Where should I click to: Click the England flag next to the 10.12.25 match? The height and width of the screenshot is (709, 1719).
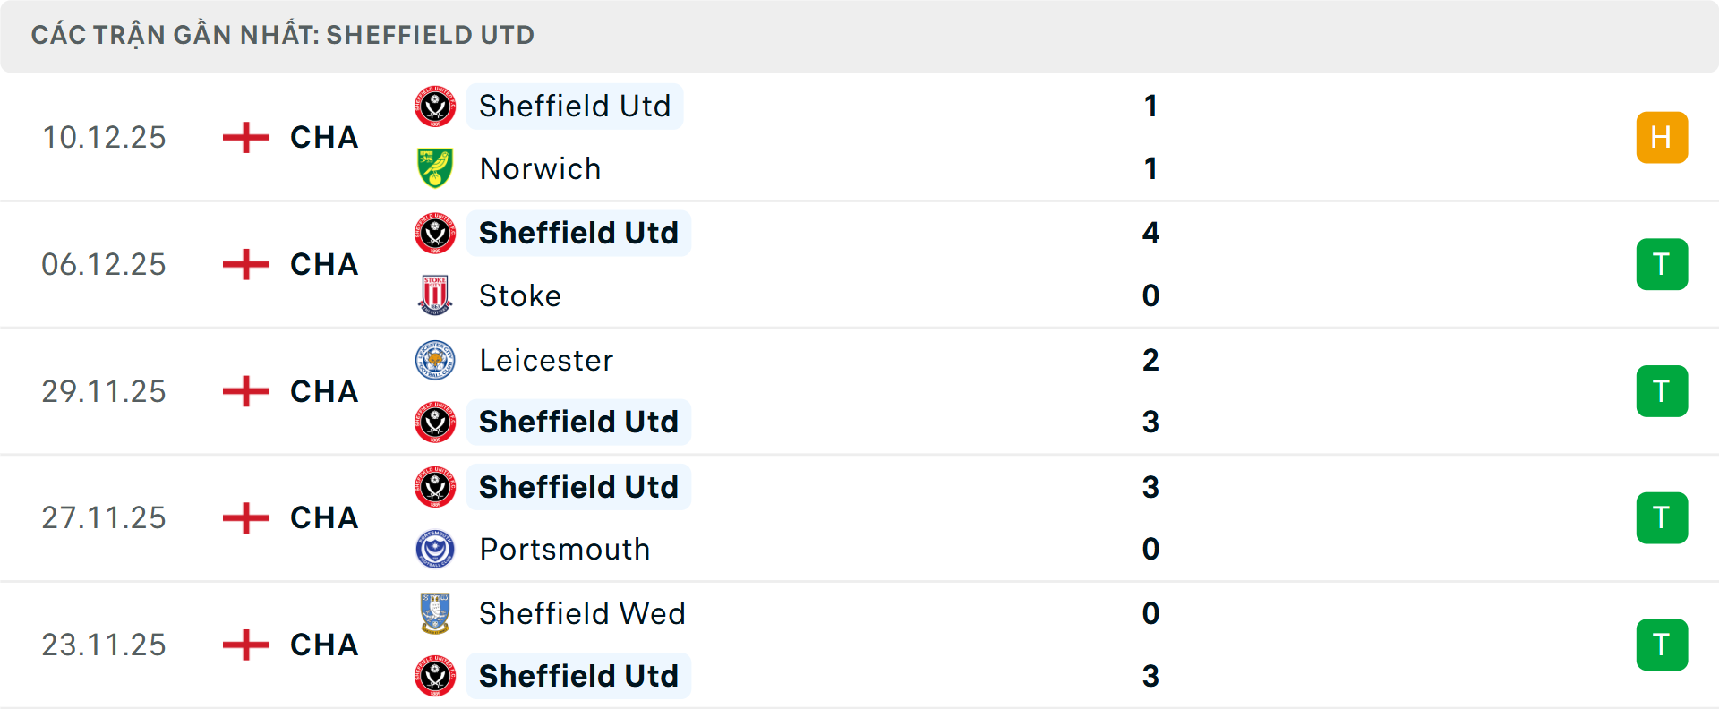pyautogui.click(x=244, y=137)
